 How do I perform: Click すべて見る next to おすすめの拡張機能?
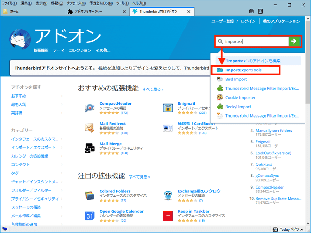153,89
